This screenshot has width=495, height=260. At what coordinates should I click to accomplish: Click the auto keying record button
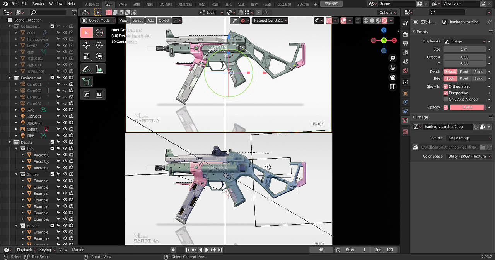point(173,250)
